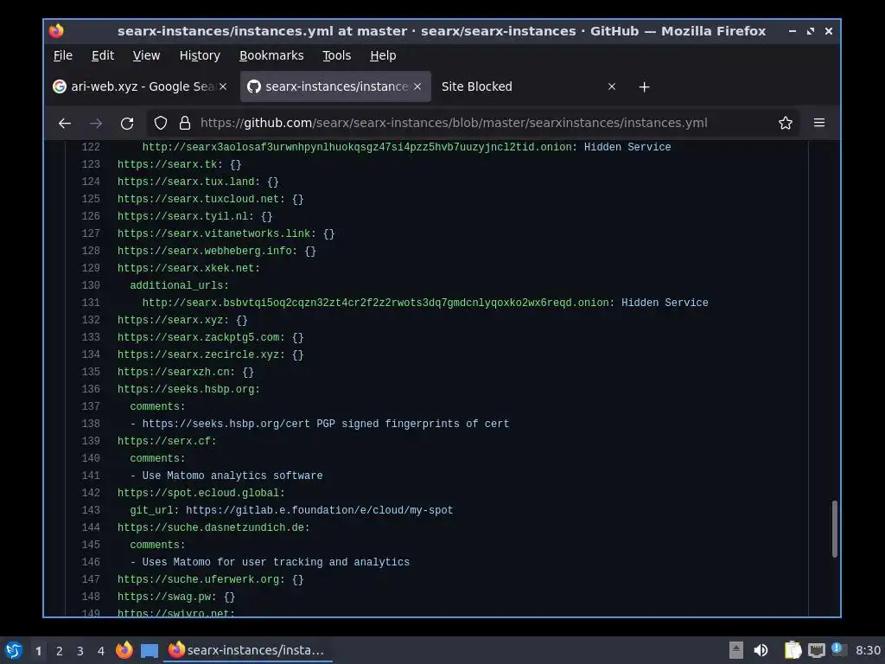Bookmark this page with the star
Viewport: 885px width, 664px height.
785,123
